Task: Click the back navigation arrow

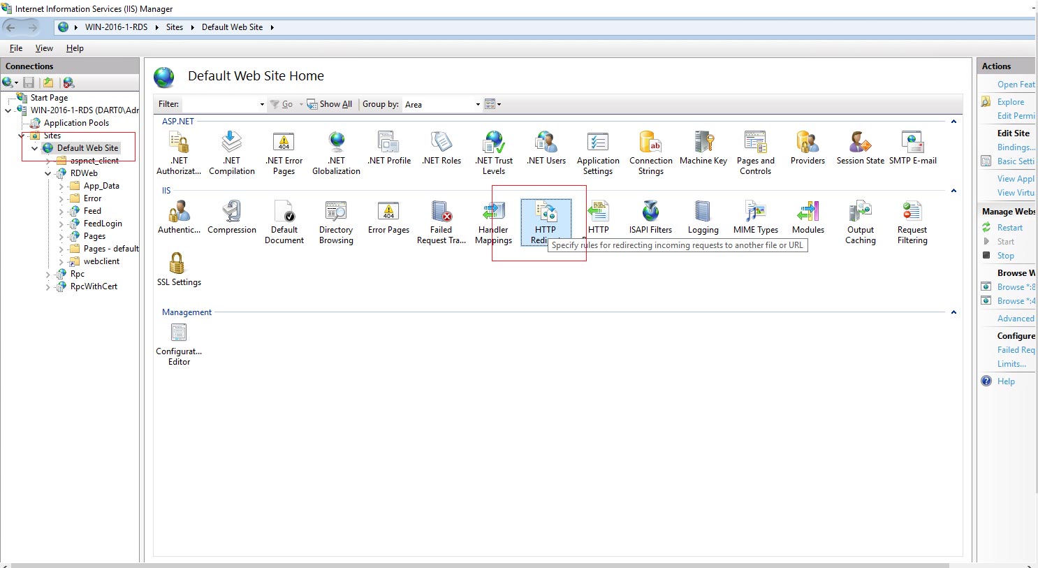Action: point(10,27)
